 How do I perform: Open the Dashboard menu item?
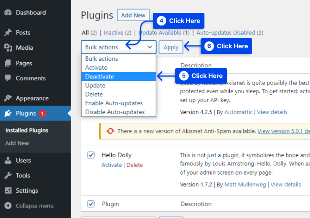point(35,12)
